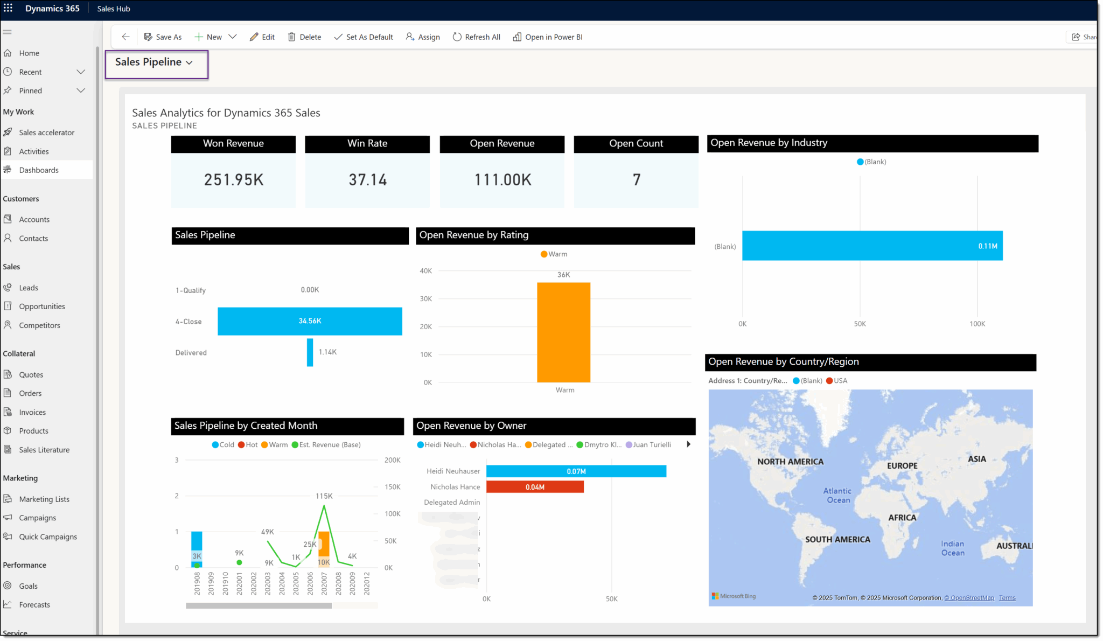The width and height of the screenshot is (1103, 641).
Task: Click the scrollbar below created month chart
Action: [259, 605]
